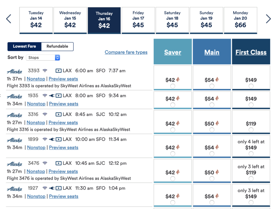277x209 pixels.
Task: Click the Saver column header
Action: click(172, 52)
